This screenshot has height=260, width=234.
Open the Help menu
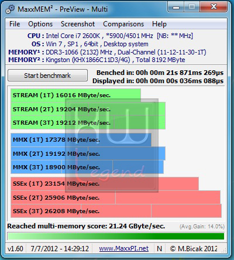[x=159, y=24]
